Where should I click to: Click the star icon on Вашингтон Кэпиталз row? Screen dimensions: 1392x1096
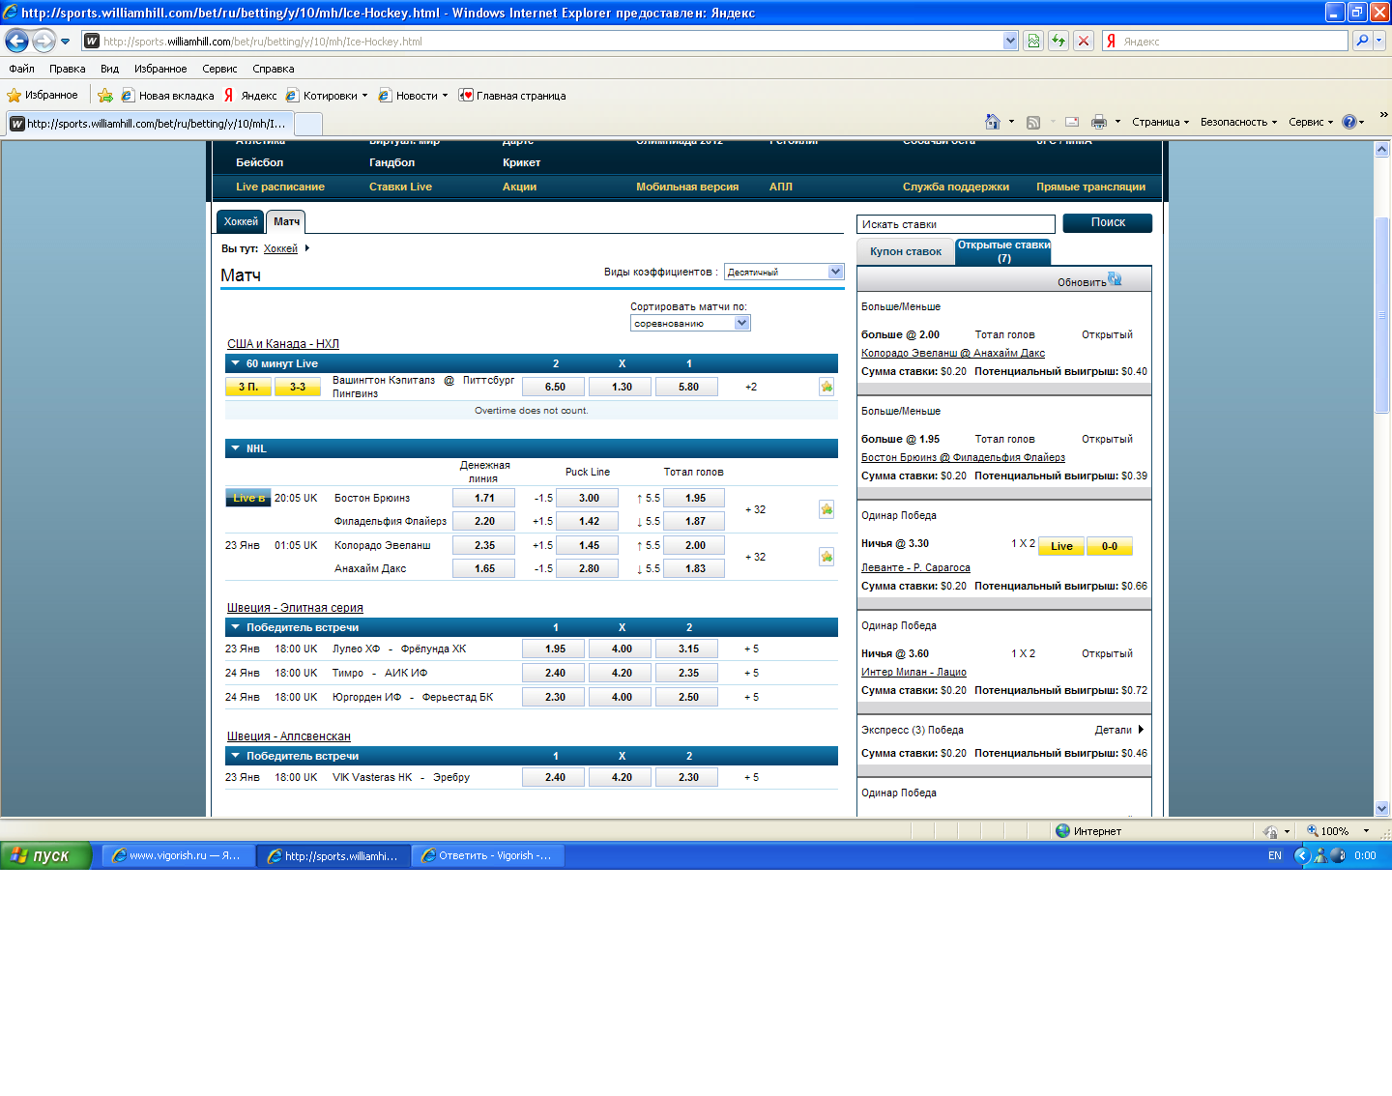(826, 387)
